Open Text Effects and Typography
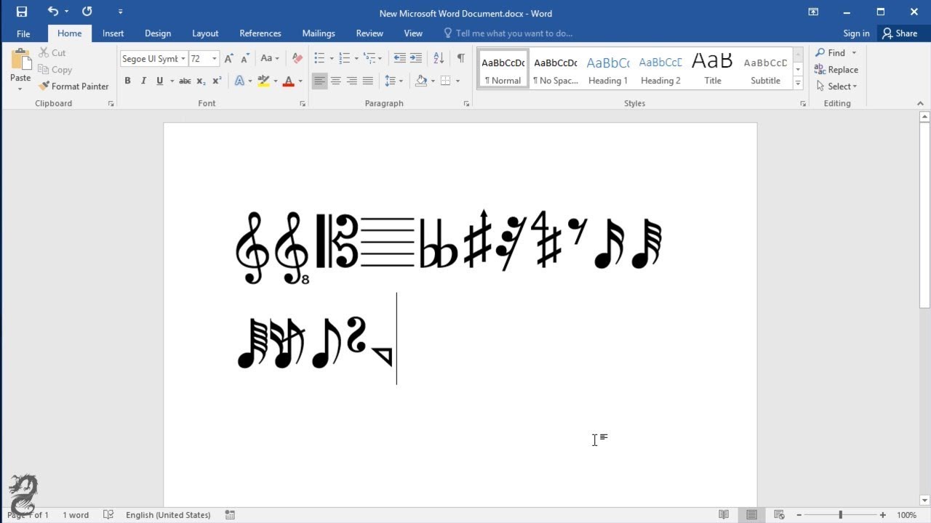931x523 pixels. coord(239,81)
